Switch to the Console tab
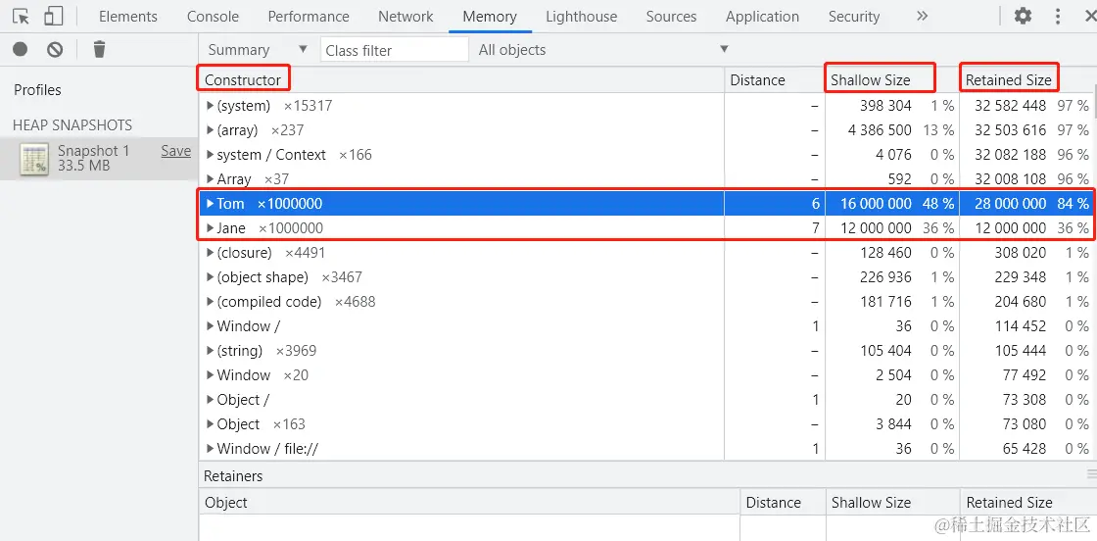 [213, 17]
